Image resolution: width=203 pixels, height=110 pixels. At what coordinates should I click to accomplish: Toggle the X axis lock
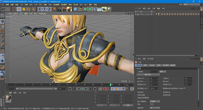[40, 9]
